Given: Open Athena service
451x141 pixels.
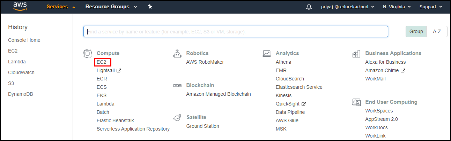Looking at the screenshot, I should (x=283, y=62).
